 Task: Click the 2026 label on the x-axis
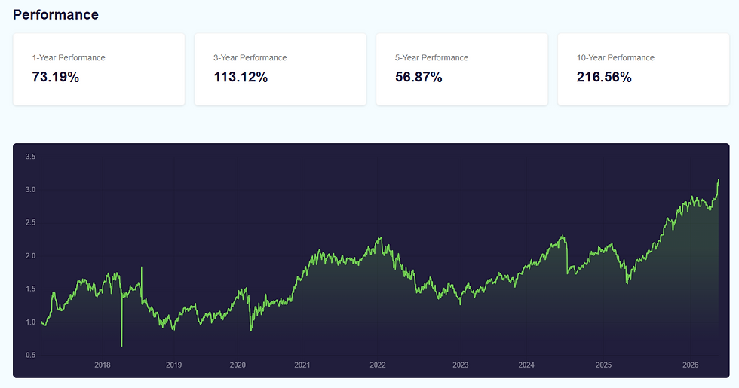[691, 365]
